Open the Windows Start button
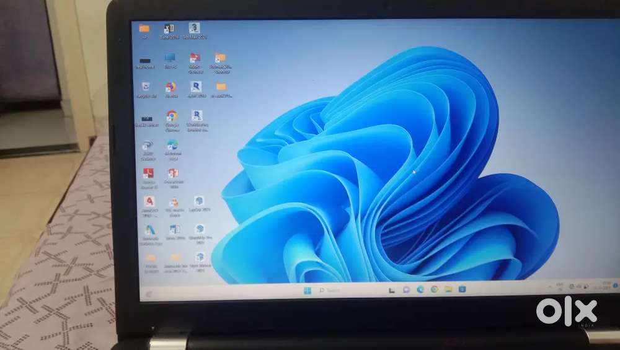The width and height of the screenshot is (620, 350). [x=308, y=291]
